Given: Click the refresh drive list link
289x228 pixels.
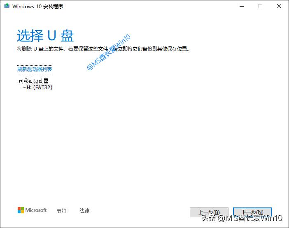Looking at the screenshot, I should (x=35, y=69).
